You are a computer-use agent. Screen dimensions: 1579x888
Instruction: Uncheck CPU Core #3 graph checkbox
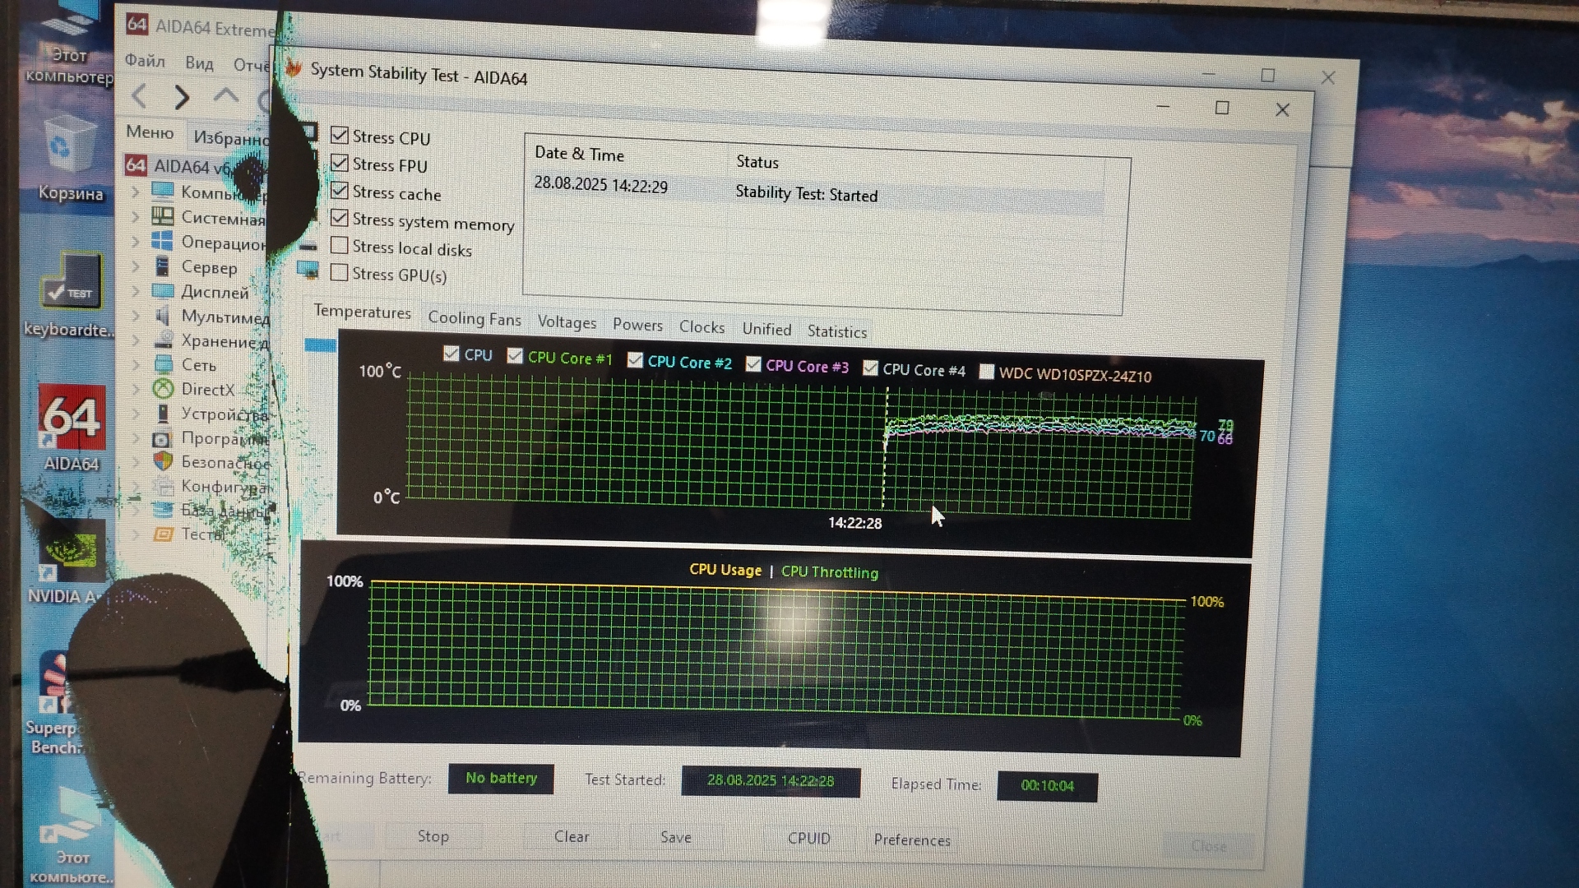click(753, 364)
